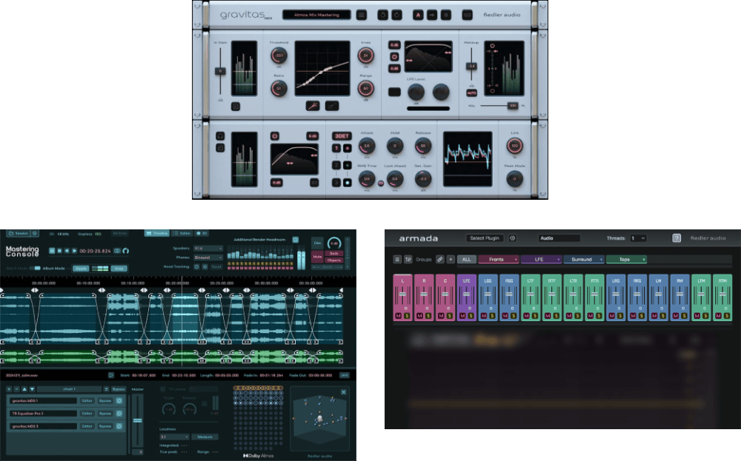
Task: Switch to the Timeline tab
Action: tap(157, 233)
